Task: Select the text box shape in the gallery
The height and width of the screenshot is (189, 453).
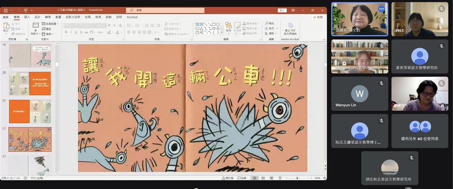Action: pyautogui.click(x=198, y=24)
